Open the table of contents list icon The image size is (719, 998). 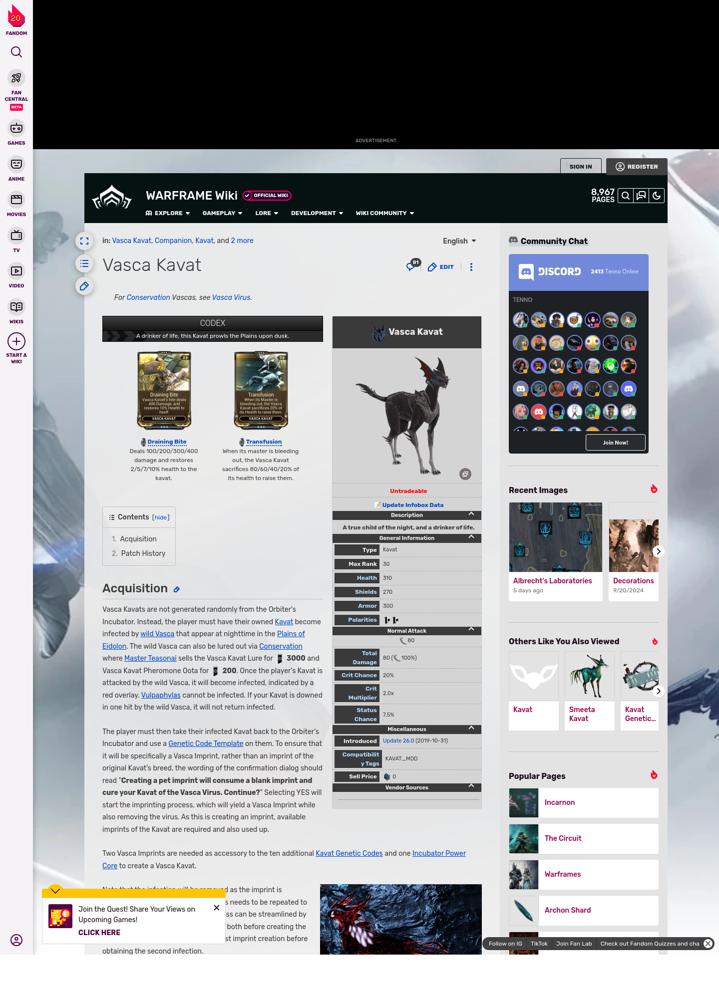coord(84,263)
